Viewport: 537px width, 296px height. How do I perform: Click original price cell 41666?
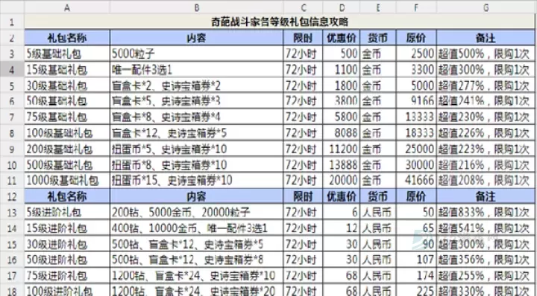[x=416, y=180]
